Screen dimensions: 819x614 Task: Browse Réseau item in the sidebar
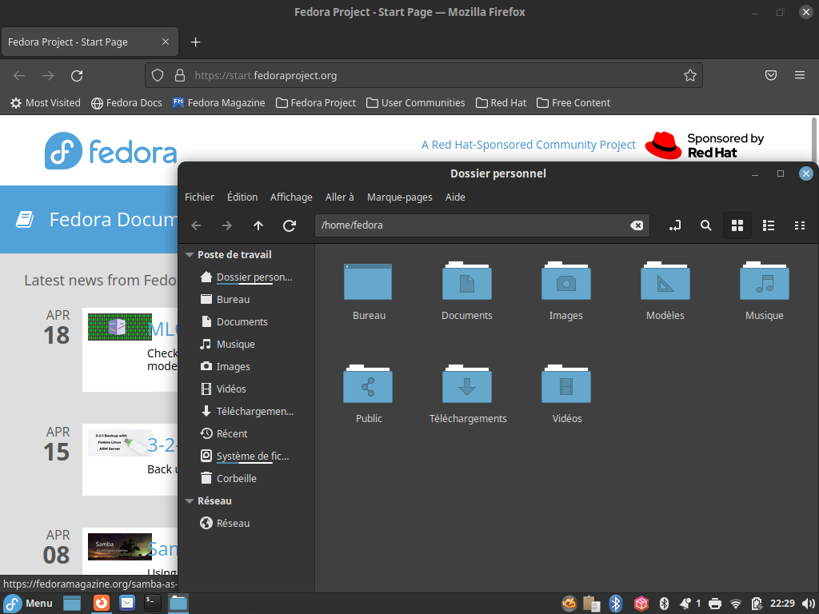225,524
